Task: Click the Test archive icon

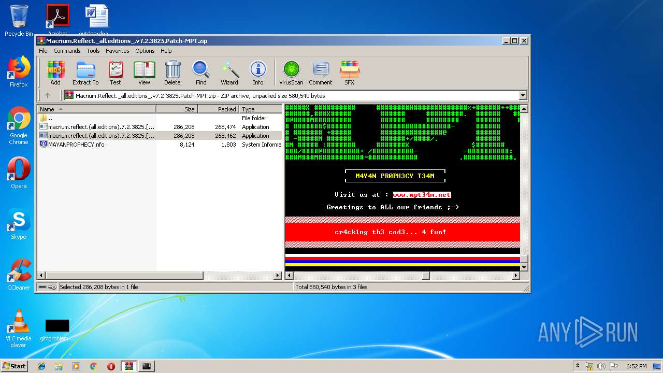Action: coord(116,73)
